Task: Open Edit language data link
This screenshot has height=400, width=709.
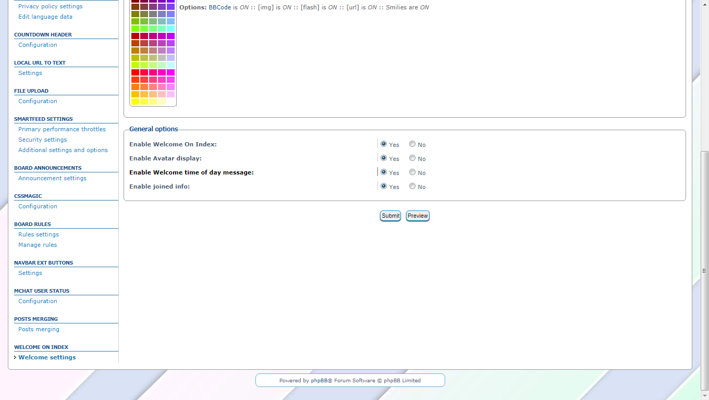Action: pyautogui.click(x=45, y=17)
